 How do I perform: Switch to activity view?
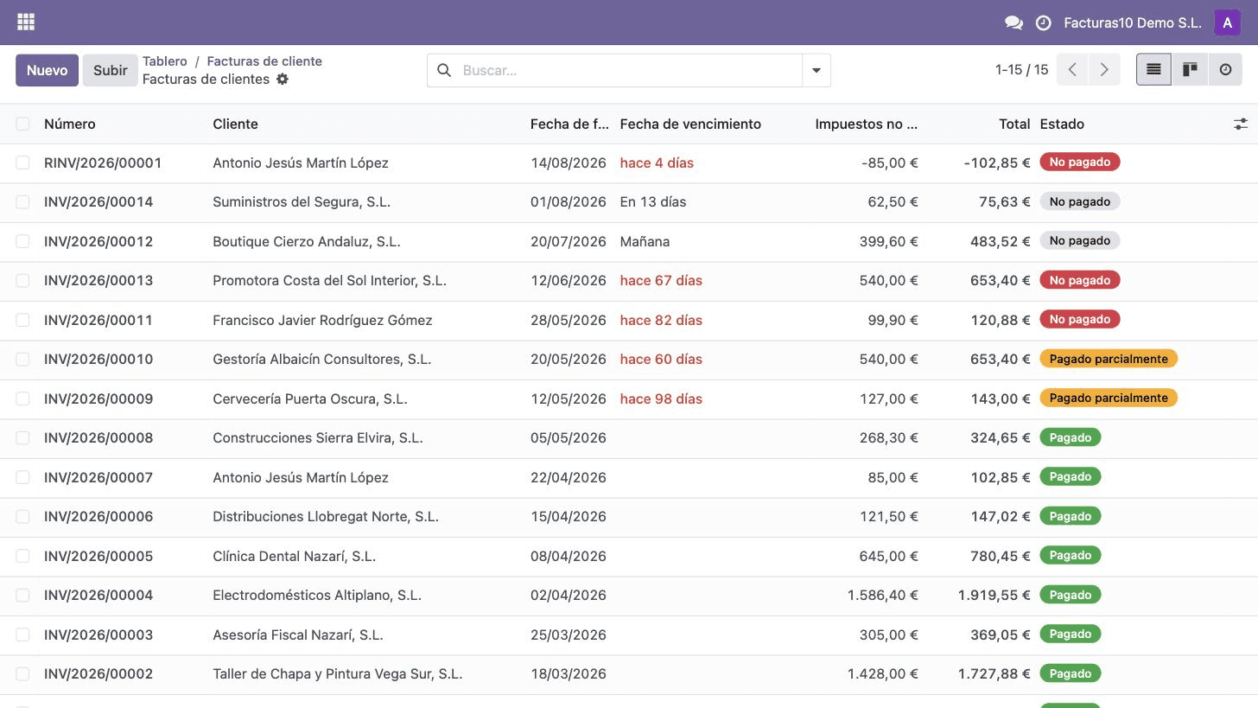click(x=1225, y=70)
